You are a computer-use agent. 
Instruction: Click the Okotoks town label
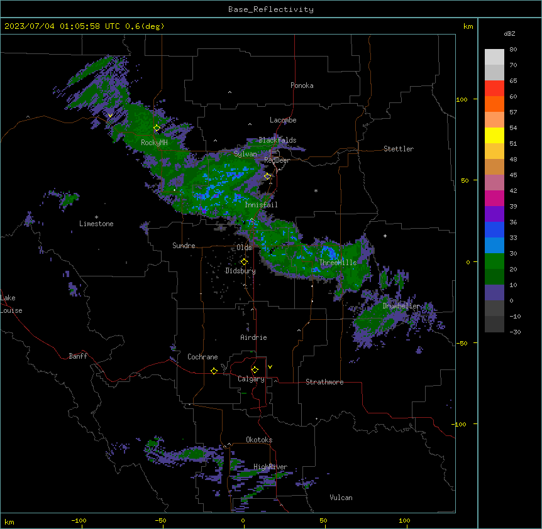[x=259, y=440]
